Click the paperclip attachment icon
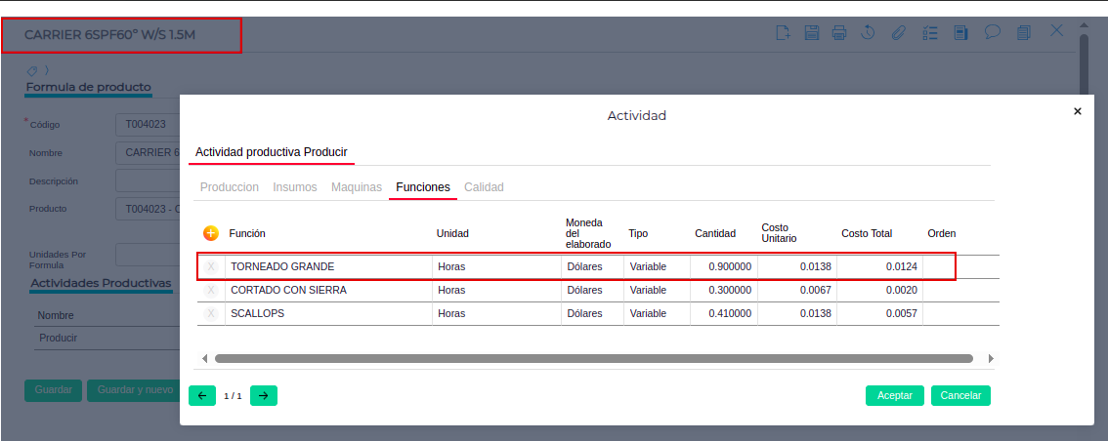This screenshot has width=1108, height=441. [x=898, y=32]
